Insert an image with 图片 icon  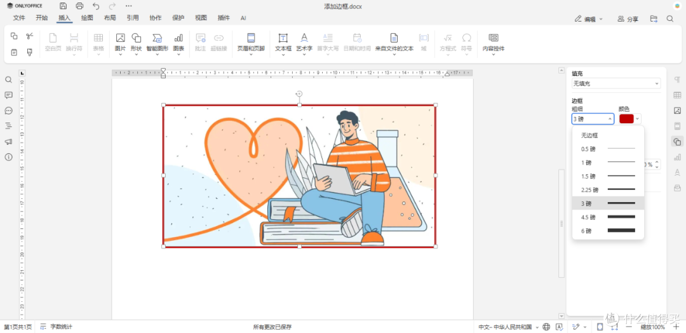click(x=120, y=43)
